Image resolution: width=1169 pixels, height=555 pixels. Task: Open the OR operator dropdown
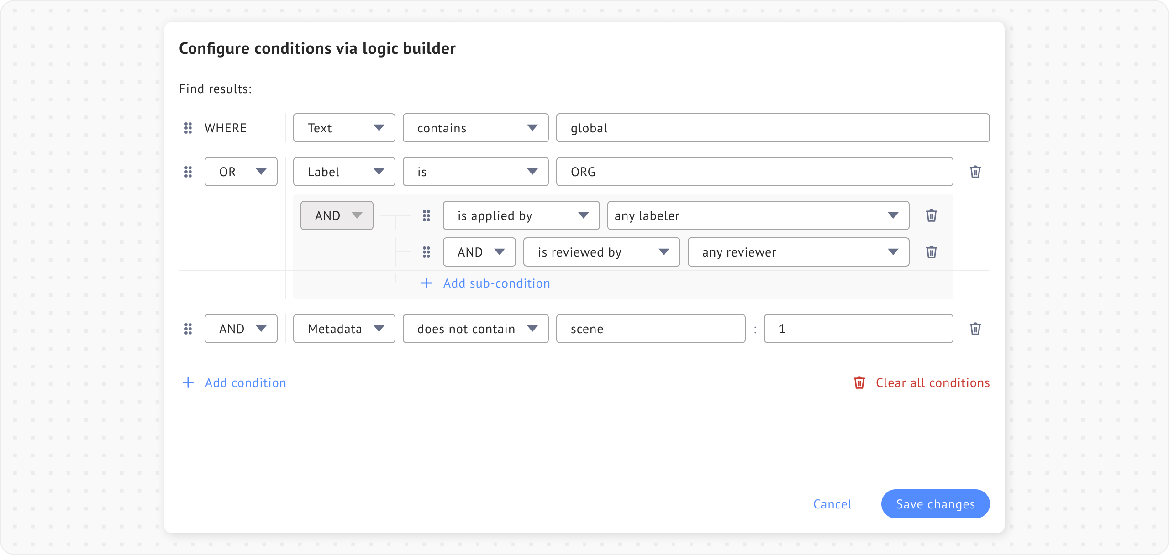(x=241, y=172)
